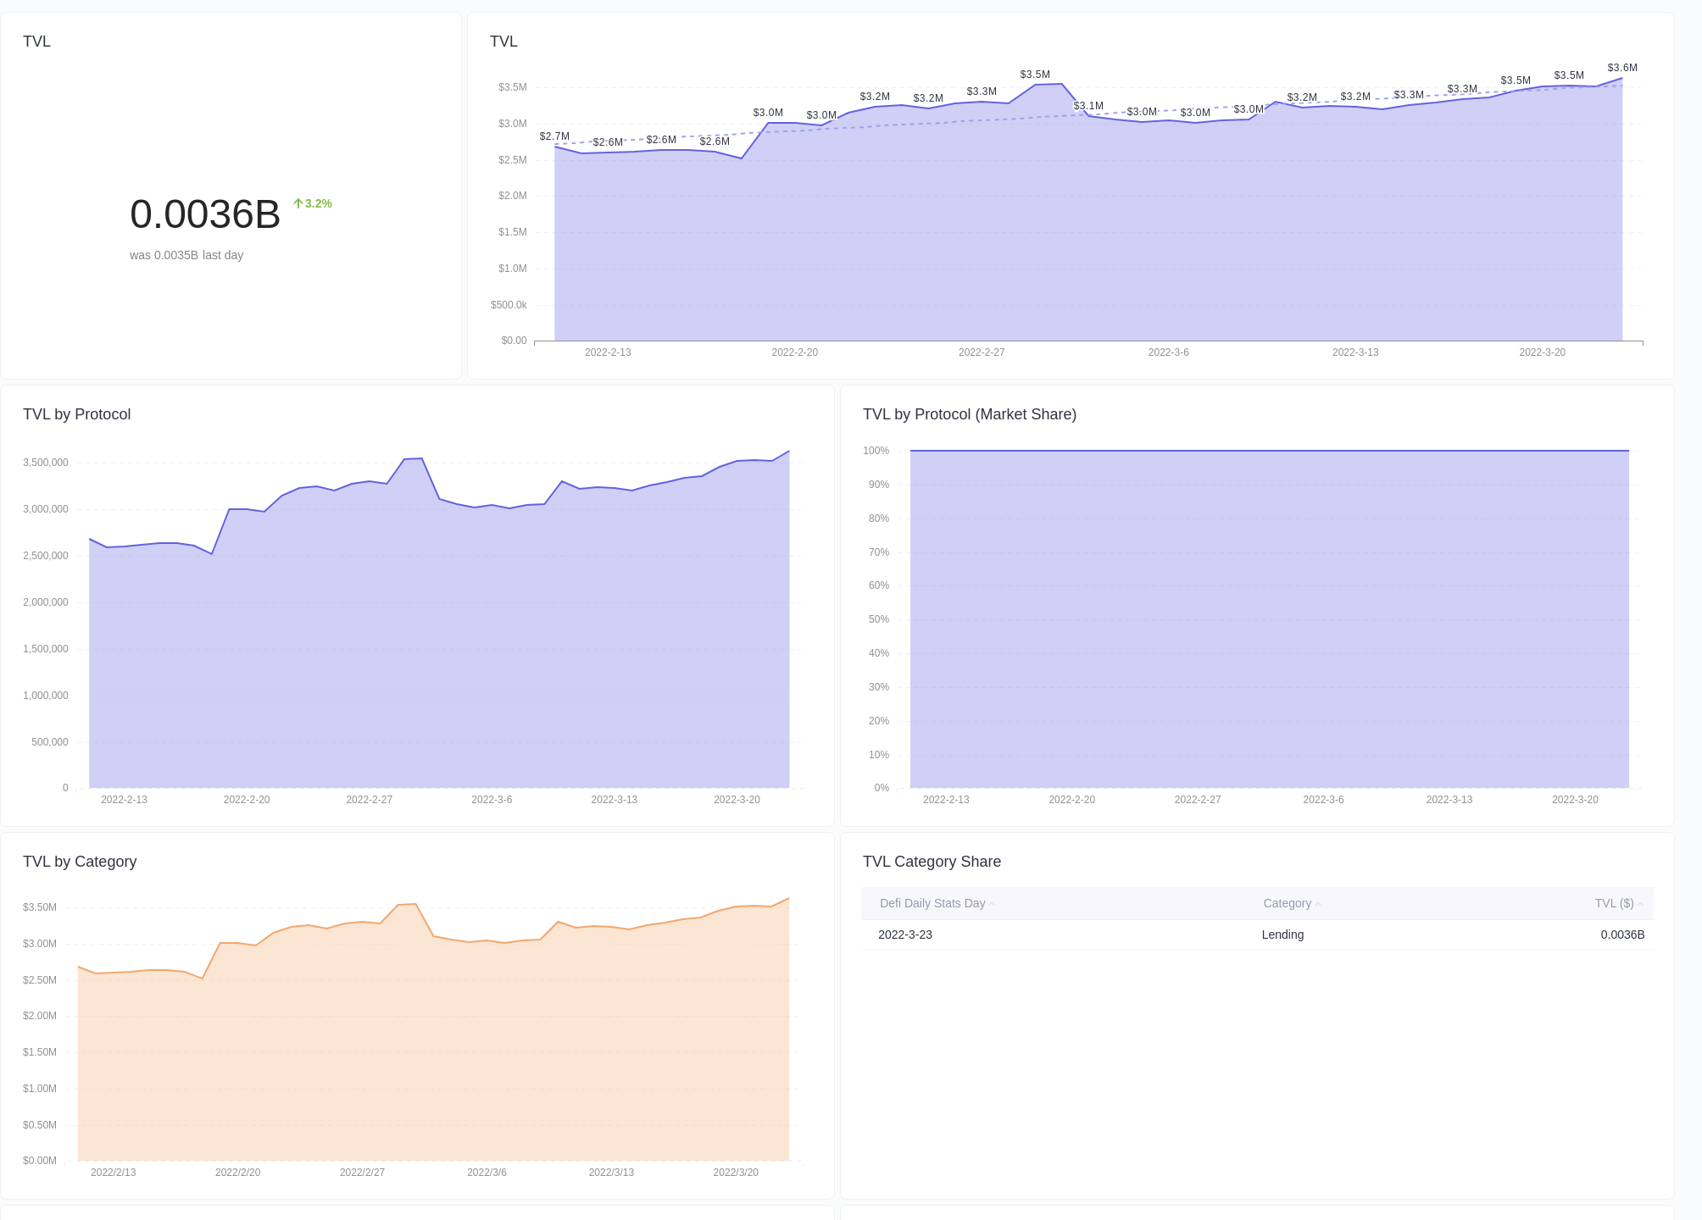Click the 'was 0.0035B last day' comparison text
The width and height of the screenshot is (1702, 1220).
coord(186,254)
